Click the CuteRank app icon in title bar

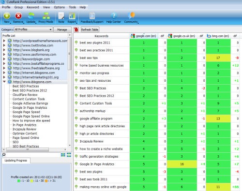pyautogui.click(x=2, y=2)
